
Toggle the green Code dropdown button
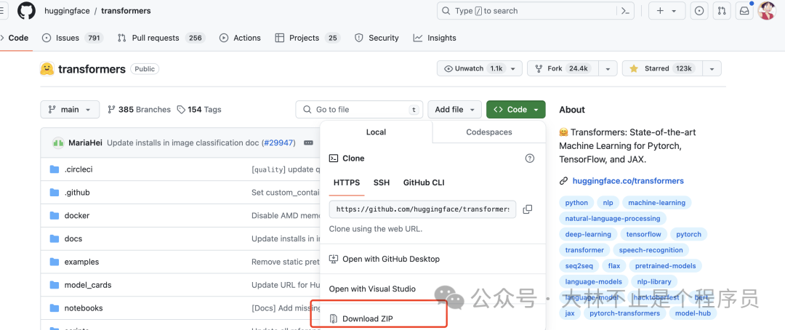pyautogui.click(x=515, y=110)
